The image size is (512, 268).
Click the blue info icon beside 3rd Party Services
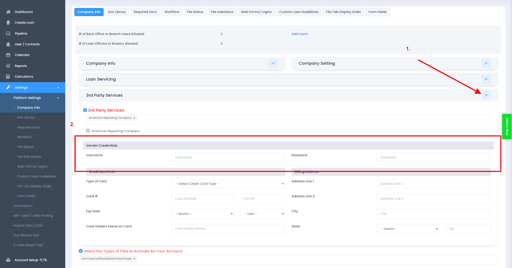point(85,110)
